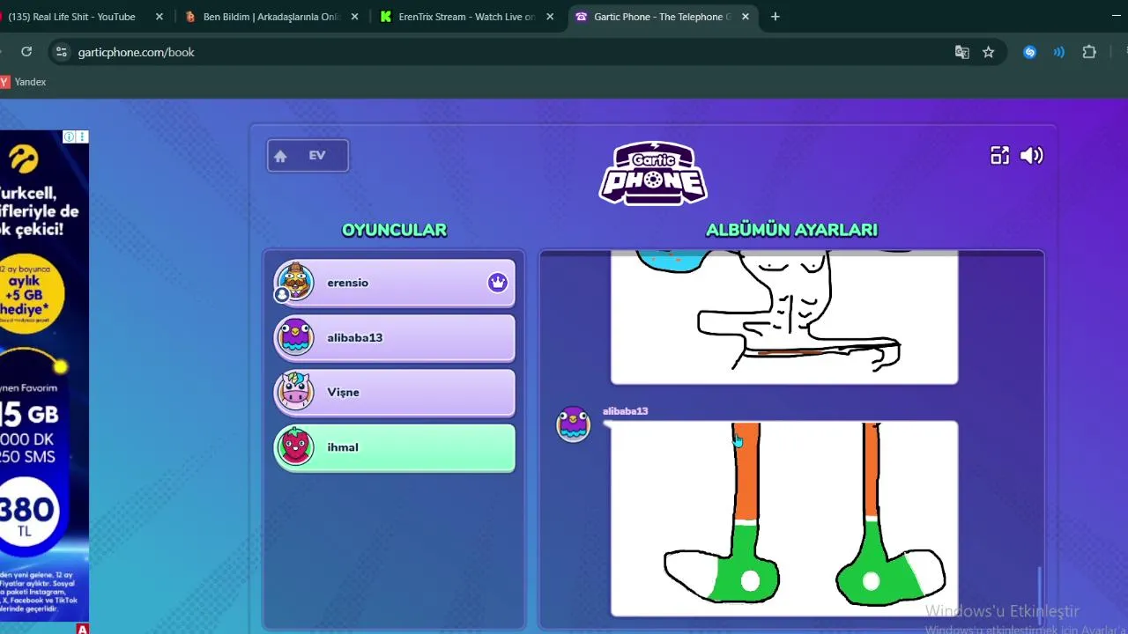Minimize the browser window
This screenshot has width=1128, height=634.
pyautogui.click(x=1117, y=17)
